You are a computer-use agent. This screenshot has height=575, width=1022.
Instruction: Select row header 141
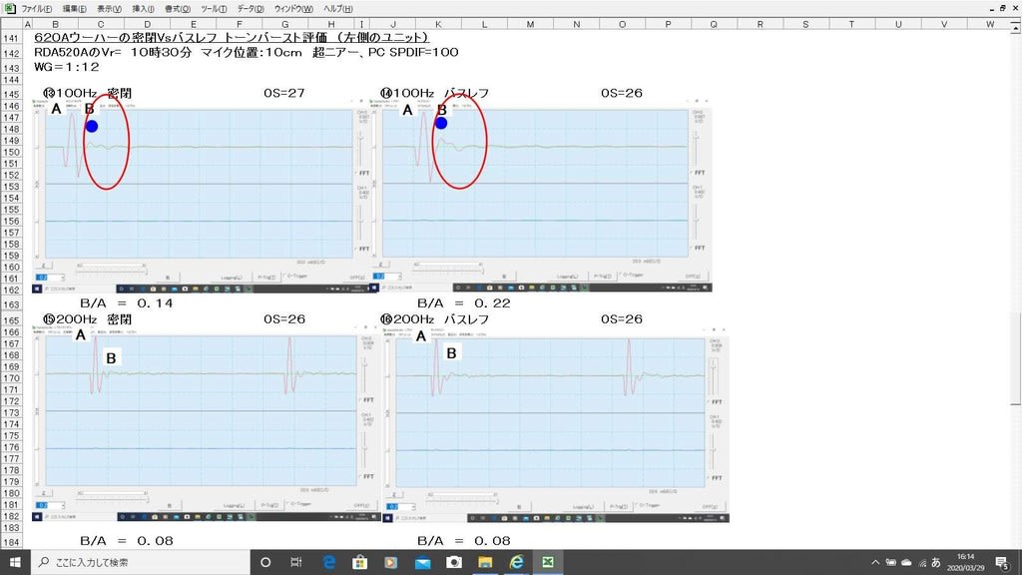(11, 38)
